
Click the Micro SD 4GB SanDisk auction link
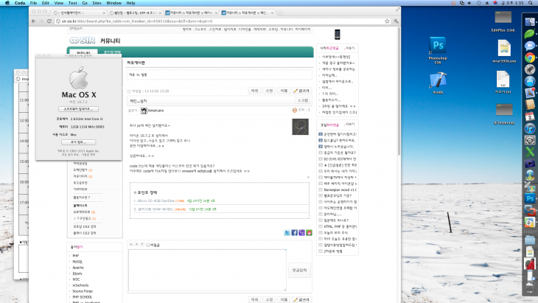tap(156, 201)
